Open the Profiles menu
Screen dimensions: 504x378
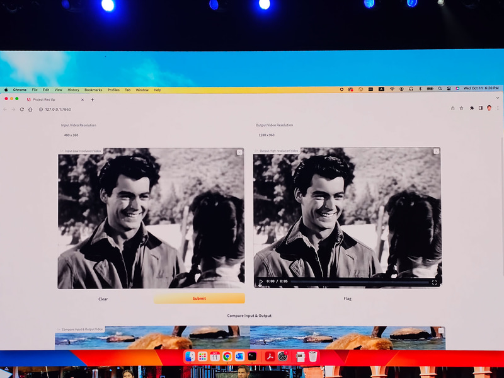[x=113, y=90]
